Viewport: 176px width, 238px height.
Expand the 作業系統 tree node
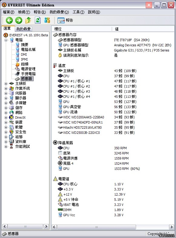[6, 88]
